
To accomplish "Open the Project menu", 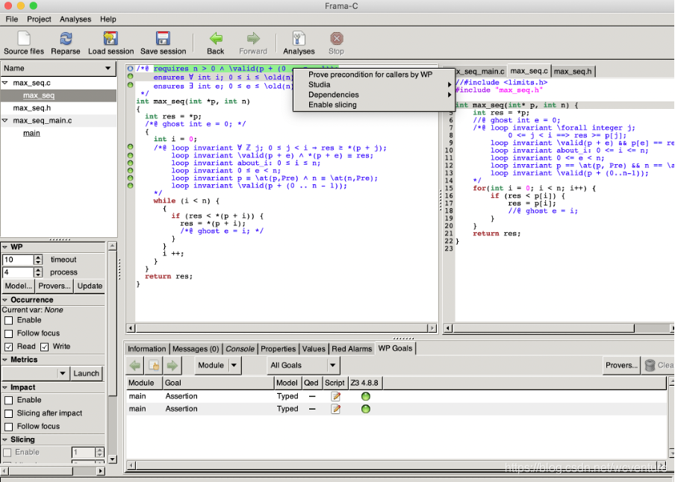I will click(39, 19).
